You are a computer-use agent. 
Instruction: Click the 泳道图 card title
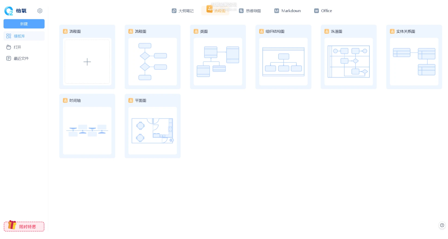336,31
